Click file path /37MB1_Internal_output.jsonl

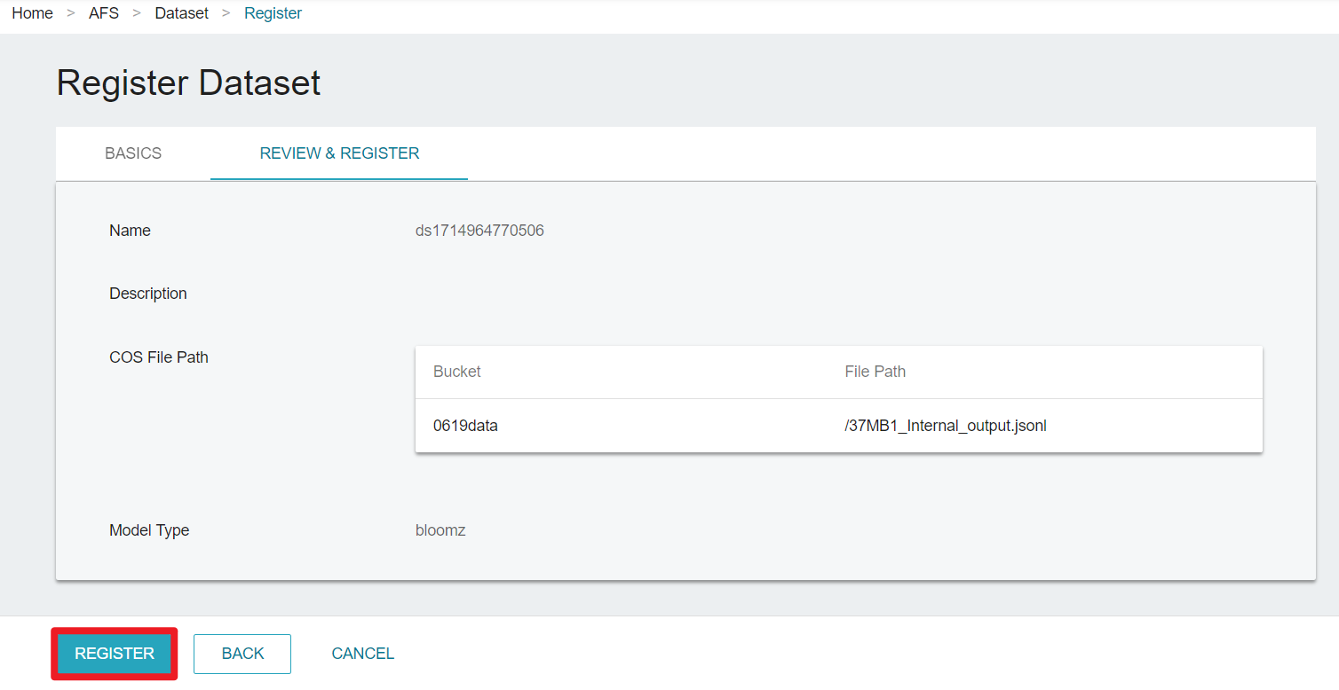coord(946,426)
